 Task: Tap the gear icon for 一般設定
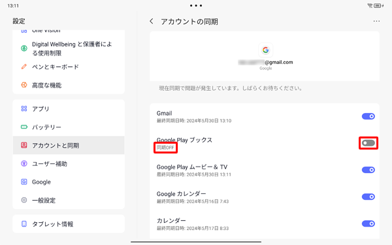click(x=24, y=200)
